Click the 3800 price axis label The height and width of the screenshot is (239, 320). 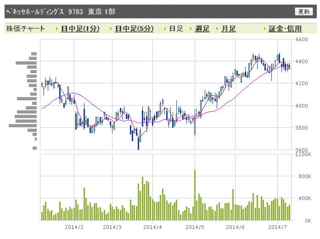pos(302,128)
